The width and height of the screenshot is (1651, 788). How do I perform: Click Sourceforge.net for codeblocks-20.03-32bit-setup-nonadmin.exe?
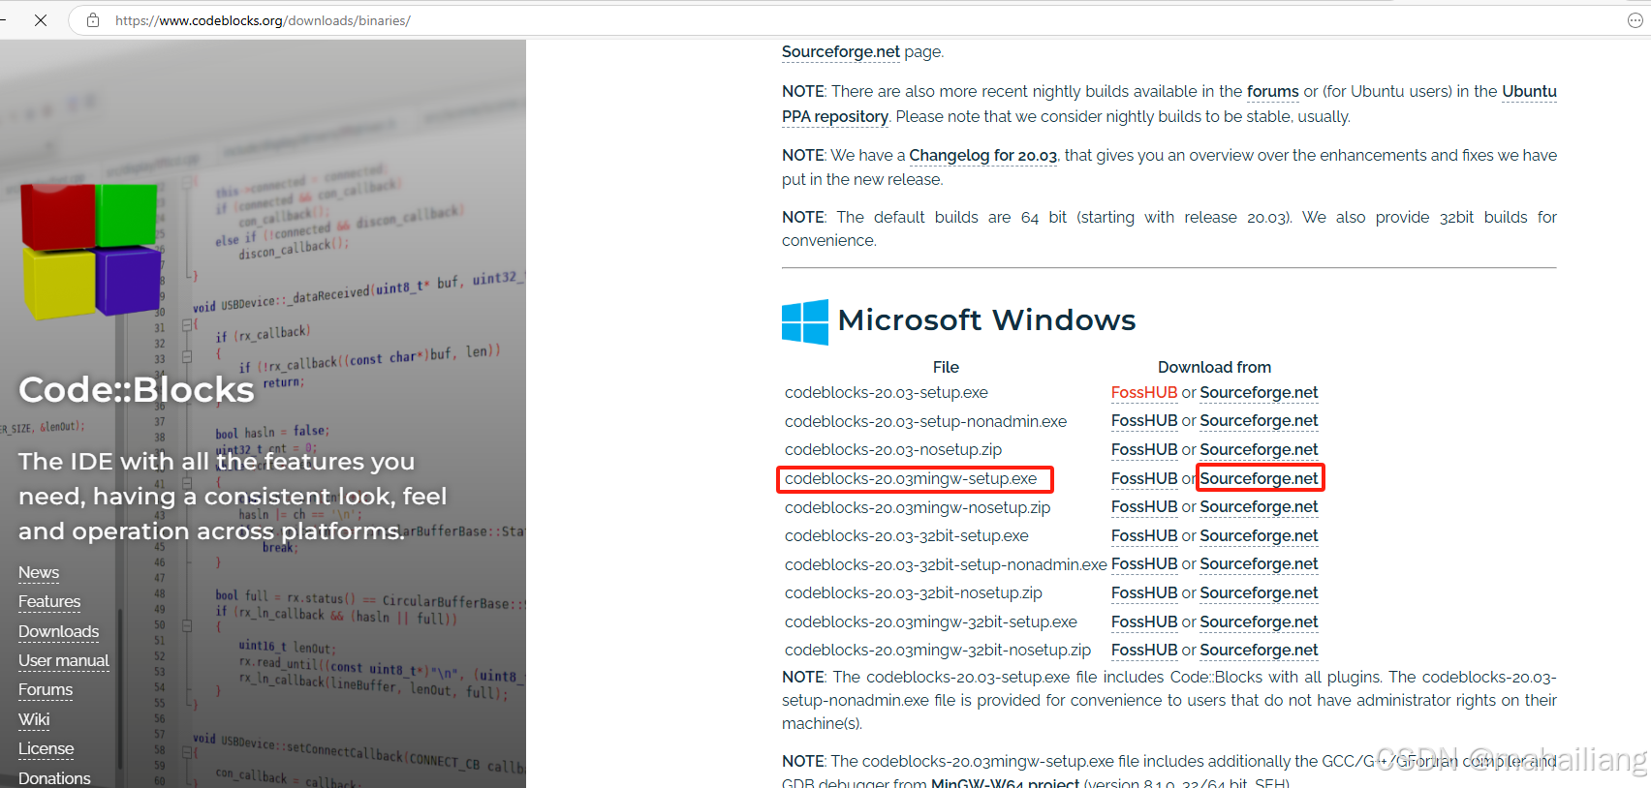coord(1259,564)
